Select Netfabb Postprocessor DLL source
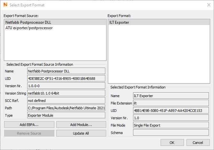Screen dimensions: 214x150 (28, 22)
